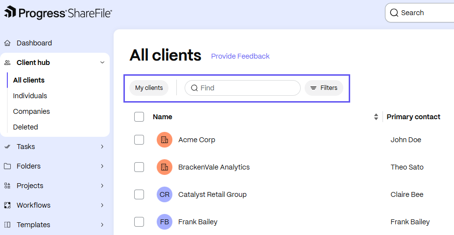454x235 pixels.
Task: Click the magnifier icon in Find field
Action: click(194, 88)
